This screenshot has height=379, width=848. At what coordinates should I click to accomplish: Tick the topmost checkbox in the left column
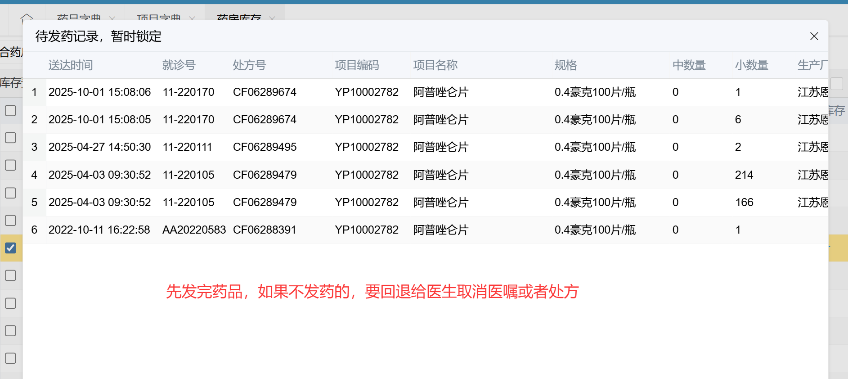(10, 110)
